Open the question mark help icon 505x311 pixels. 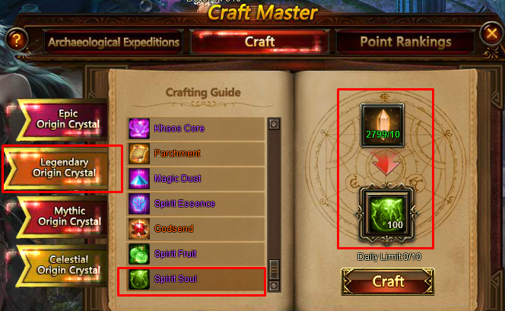click(x=17, y=40)
